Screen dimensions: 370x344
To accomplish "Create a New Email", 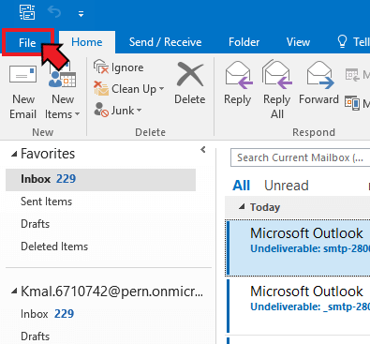I will [x=22, y=91].
